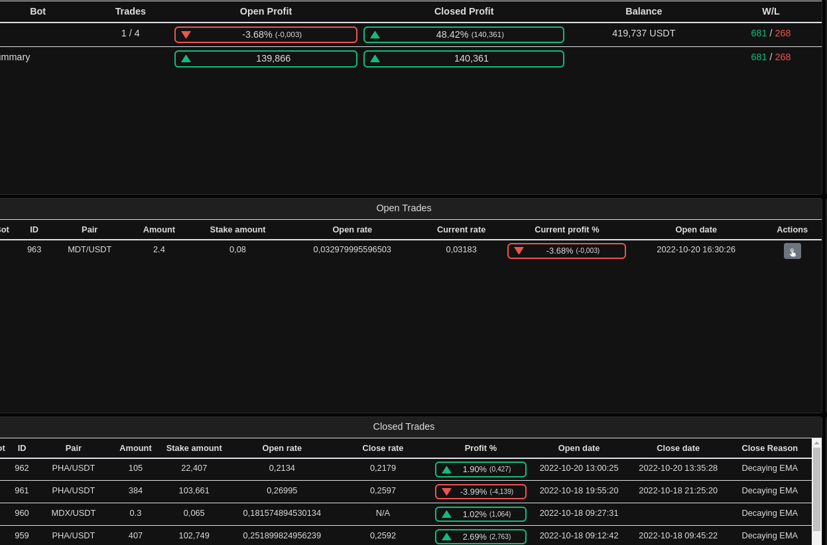
Task: Select closed trade ID 961
Action: pyautogui.click(x=22, y=491)
